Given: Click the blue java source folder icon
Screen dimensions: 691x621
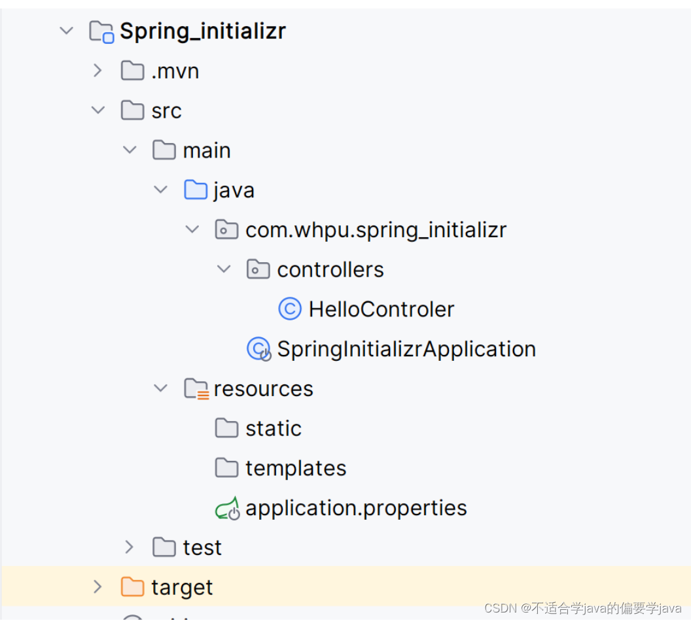Looking at the screenshot, I should tap(196, 190).
